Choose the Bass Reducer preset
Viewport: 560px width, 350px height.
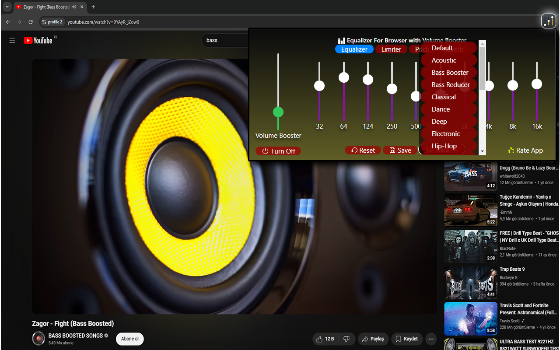pyautogui.click(x=448, y=85)
